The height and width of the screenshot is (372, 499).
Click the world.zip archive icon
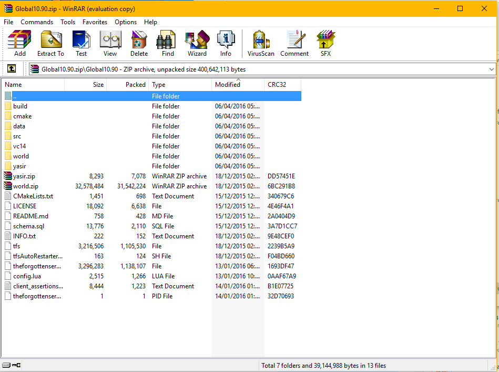[x=8, y=186]
